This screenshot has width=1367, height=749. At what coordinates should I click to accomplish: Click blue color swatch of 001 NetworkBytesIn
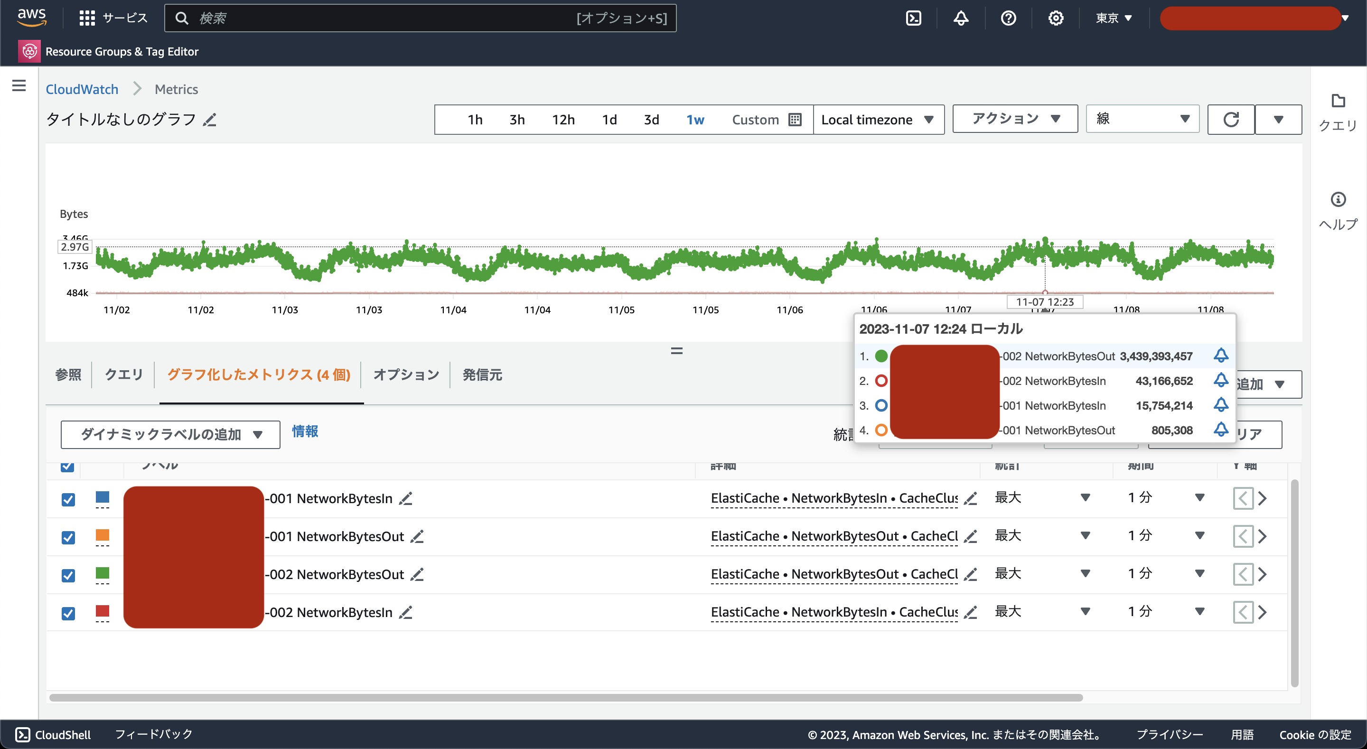(103, 497)
